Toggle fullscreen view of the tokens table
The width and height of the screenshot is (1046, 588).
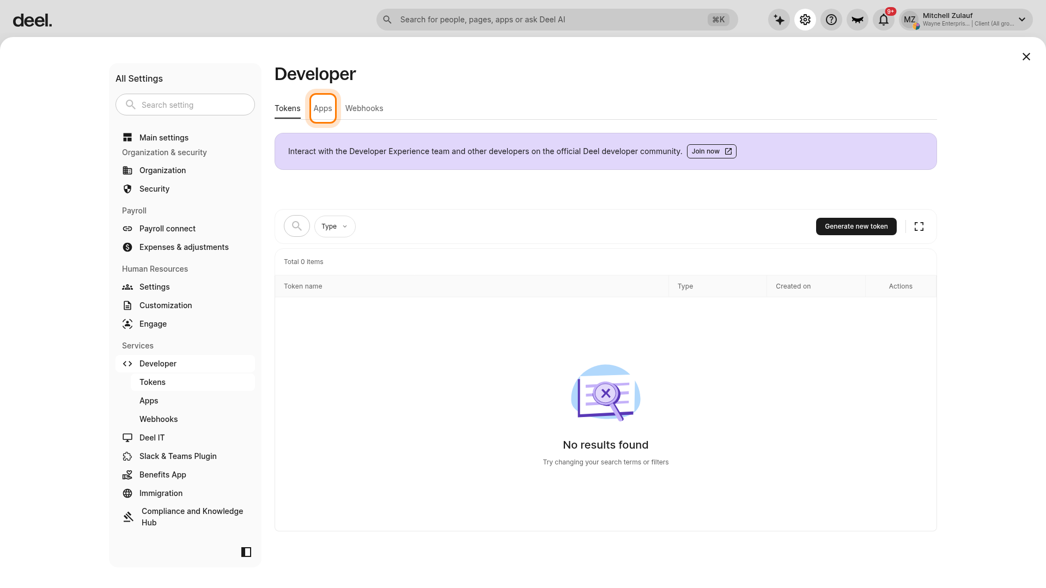[x=919, y=226]
